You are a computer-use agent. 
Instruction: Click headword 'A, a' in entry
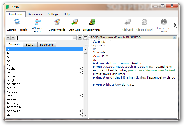97,42
